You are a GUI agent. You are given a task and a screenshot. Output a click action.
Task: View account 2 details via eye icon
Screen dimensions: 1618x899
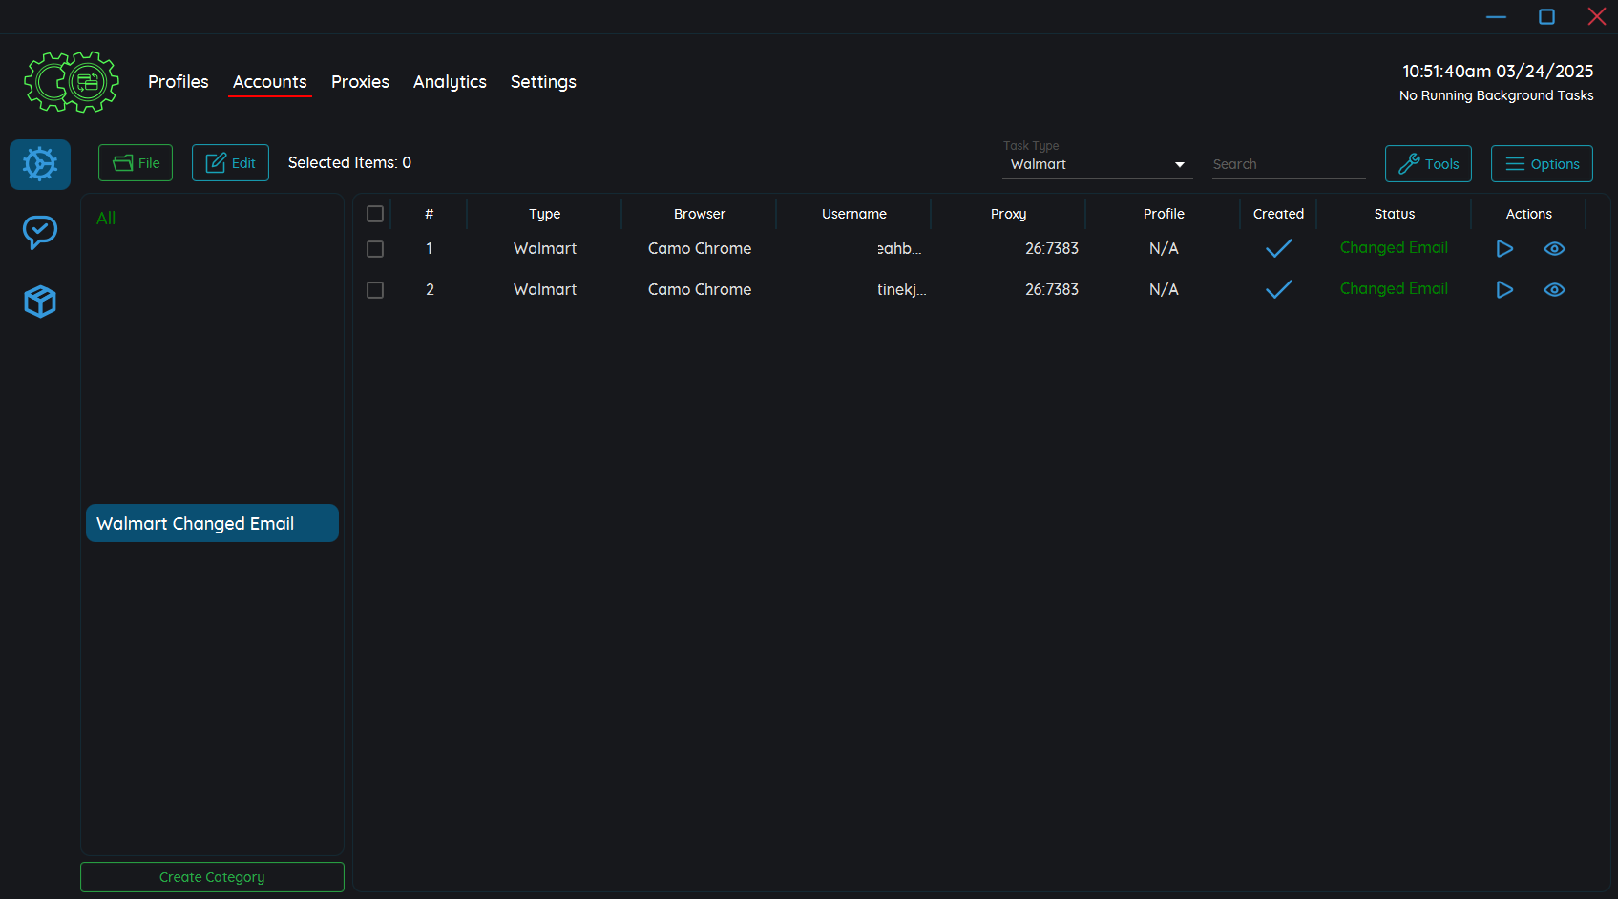[1554, 290]
